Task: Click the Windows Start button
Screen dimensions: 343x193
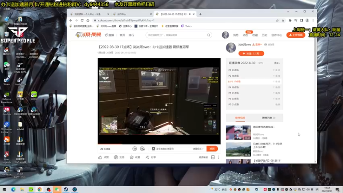Action: (x=4, y=189)
